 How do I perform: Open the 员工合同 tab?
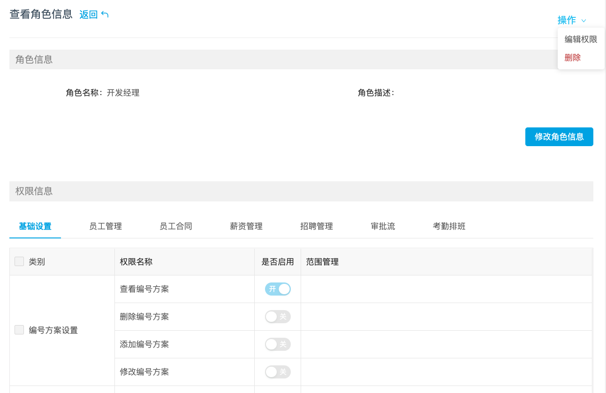coord(176,226)
